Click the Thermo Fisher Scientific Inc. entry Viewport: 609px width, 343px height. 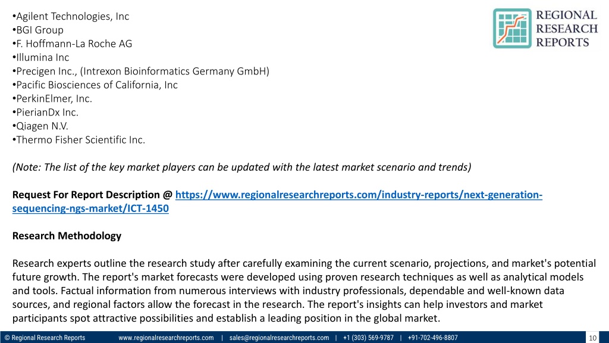[79, 139]
